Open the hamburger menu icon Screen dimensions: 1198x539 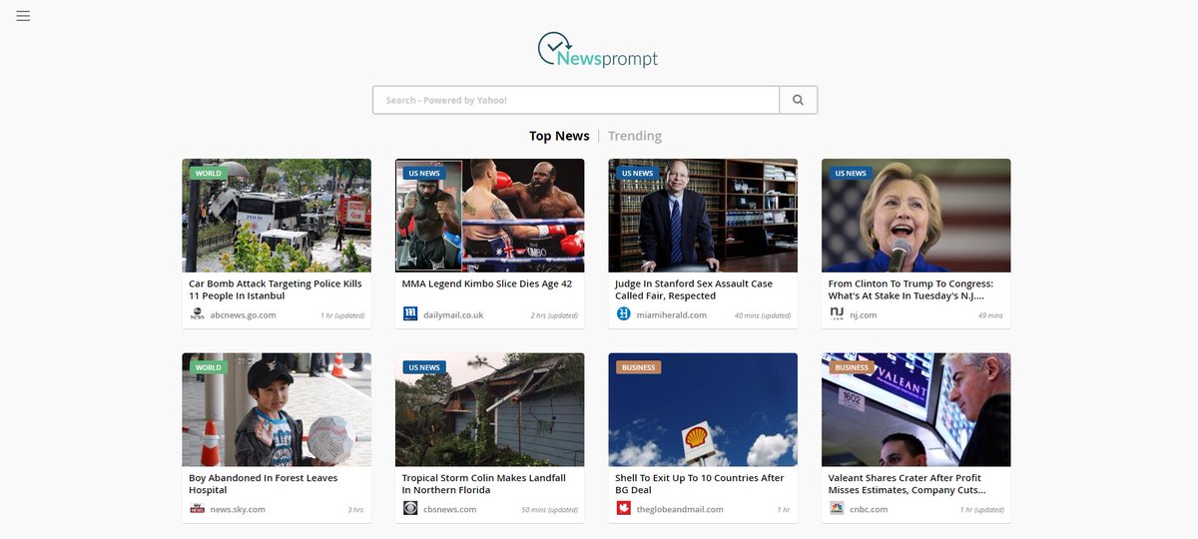[23, 16]
